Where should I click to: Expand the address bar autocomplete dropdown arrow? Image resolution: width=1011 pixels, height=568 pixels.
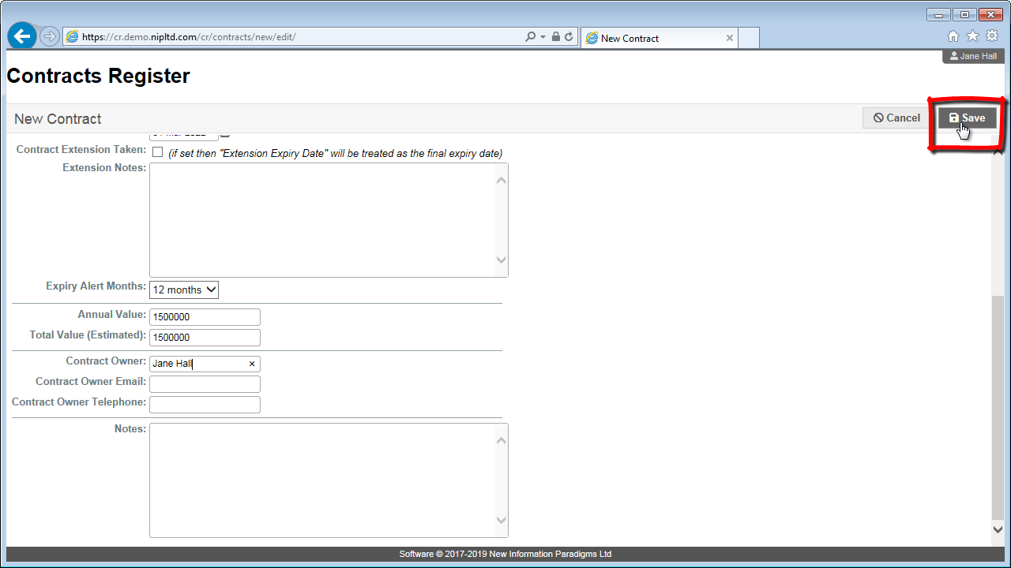pyautogui.click(x=543, y=37)
